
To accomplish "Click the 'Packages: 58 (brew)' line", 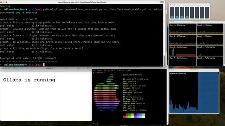I will pyautogui.click(x=131, y=88).
